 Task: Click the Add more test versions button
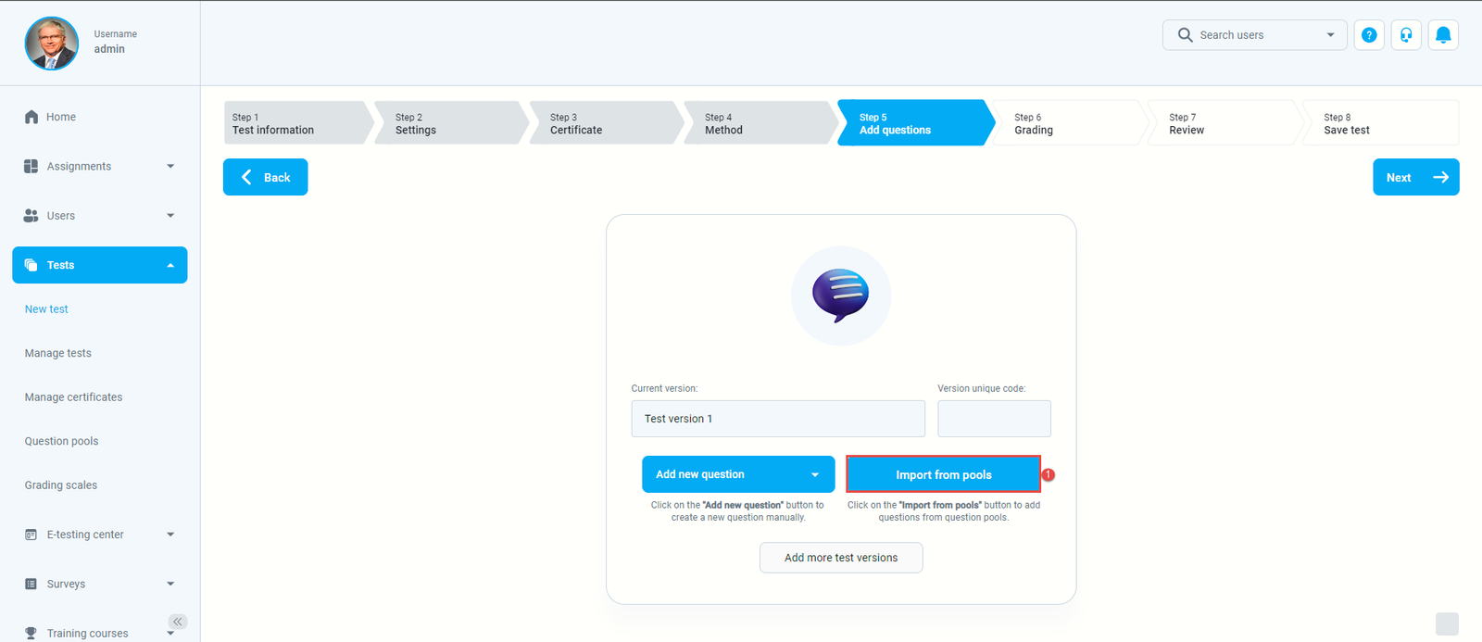[840, 558]
